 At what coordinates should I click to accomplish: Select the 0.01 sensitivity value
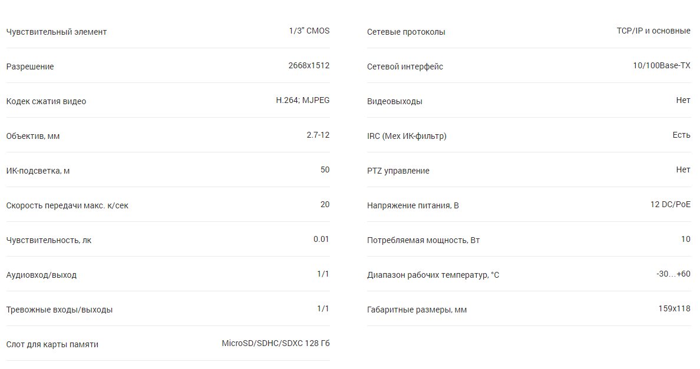click(x=322, y=240)
